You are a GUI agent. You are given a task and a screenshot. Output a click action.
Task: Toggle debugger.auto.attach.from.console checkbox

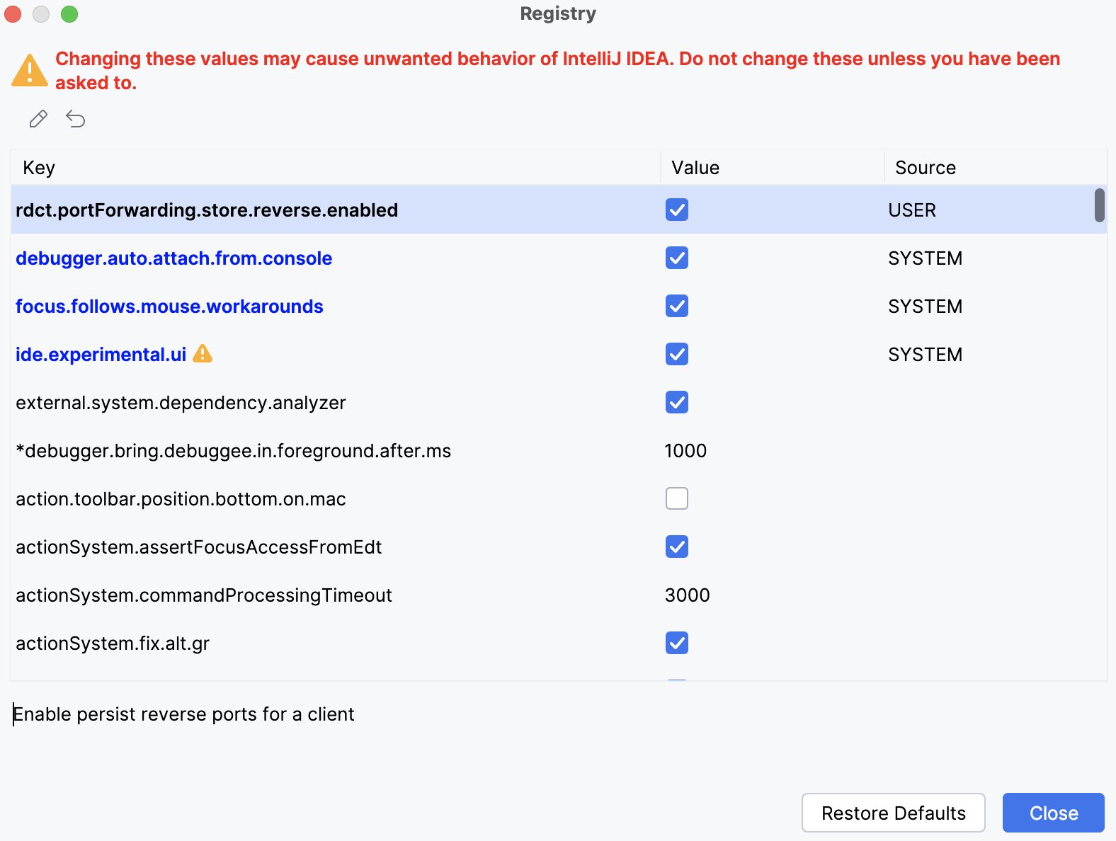pyautogui.click(x=676, y=258)
